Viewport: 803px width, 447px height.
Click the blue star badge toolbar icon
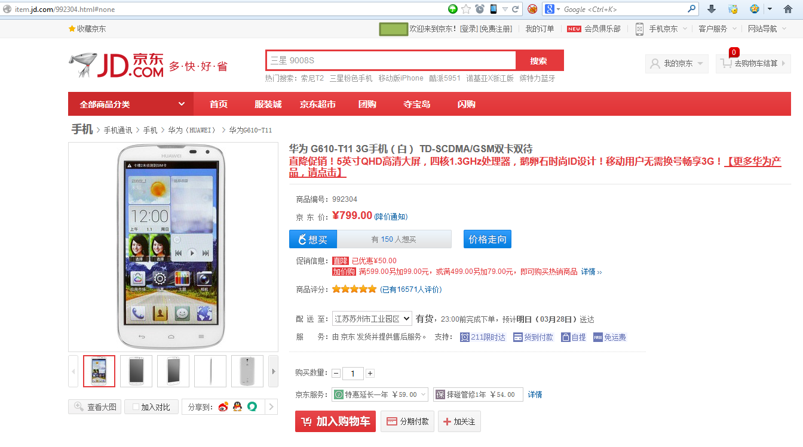(x=755, y=9)
